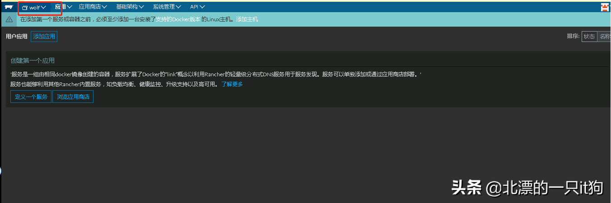Click the 添加应用 button
The height and width of the screenshot is (203, 611).
(44, 37)
